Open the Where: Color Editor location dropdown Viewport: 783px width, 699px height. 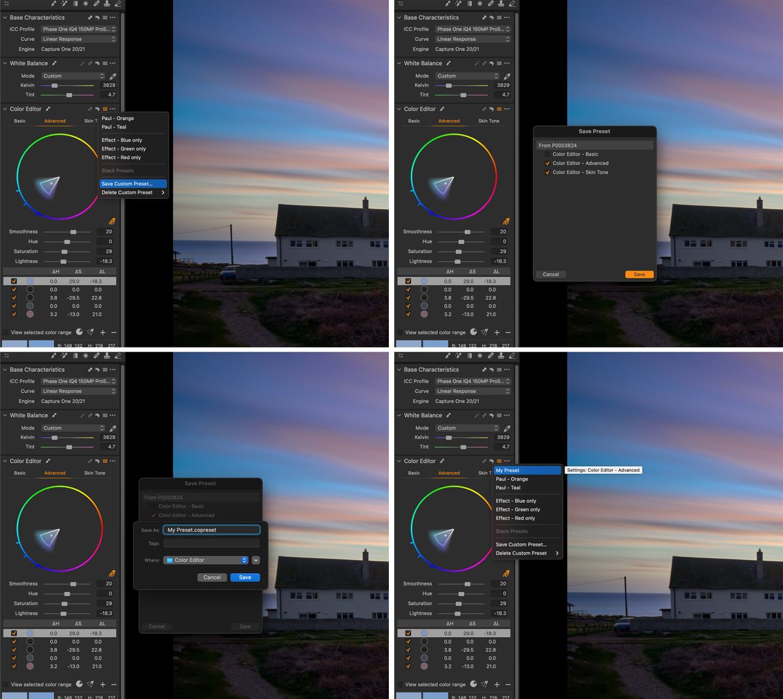tap(206, 559)
